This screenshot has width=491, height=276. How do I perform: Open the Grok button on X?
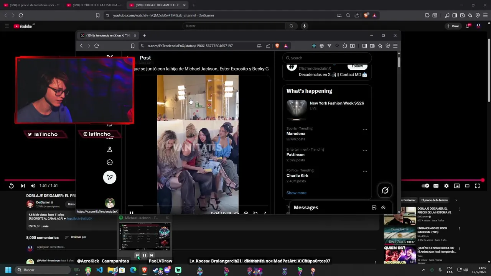tap(385, 191)
